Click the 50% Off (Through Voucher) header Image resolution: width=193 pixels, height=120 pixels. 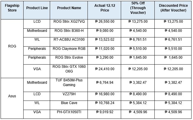pos(138,10)
